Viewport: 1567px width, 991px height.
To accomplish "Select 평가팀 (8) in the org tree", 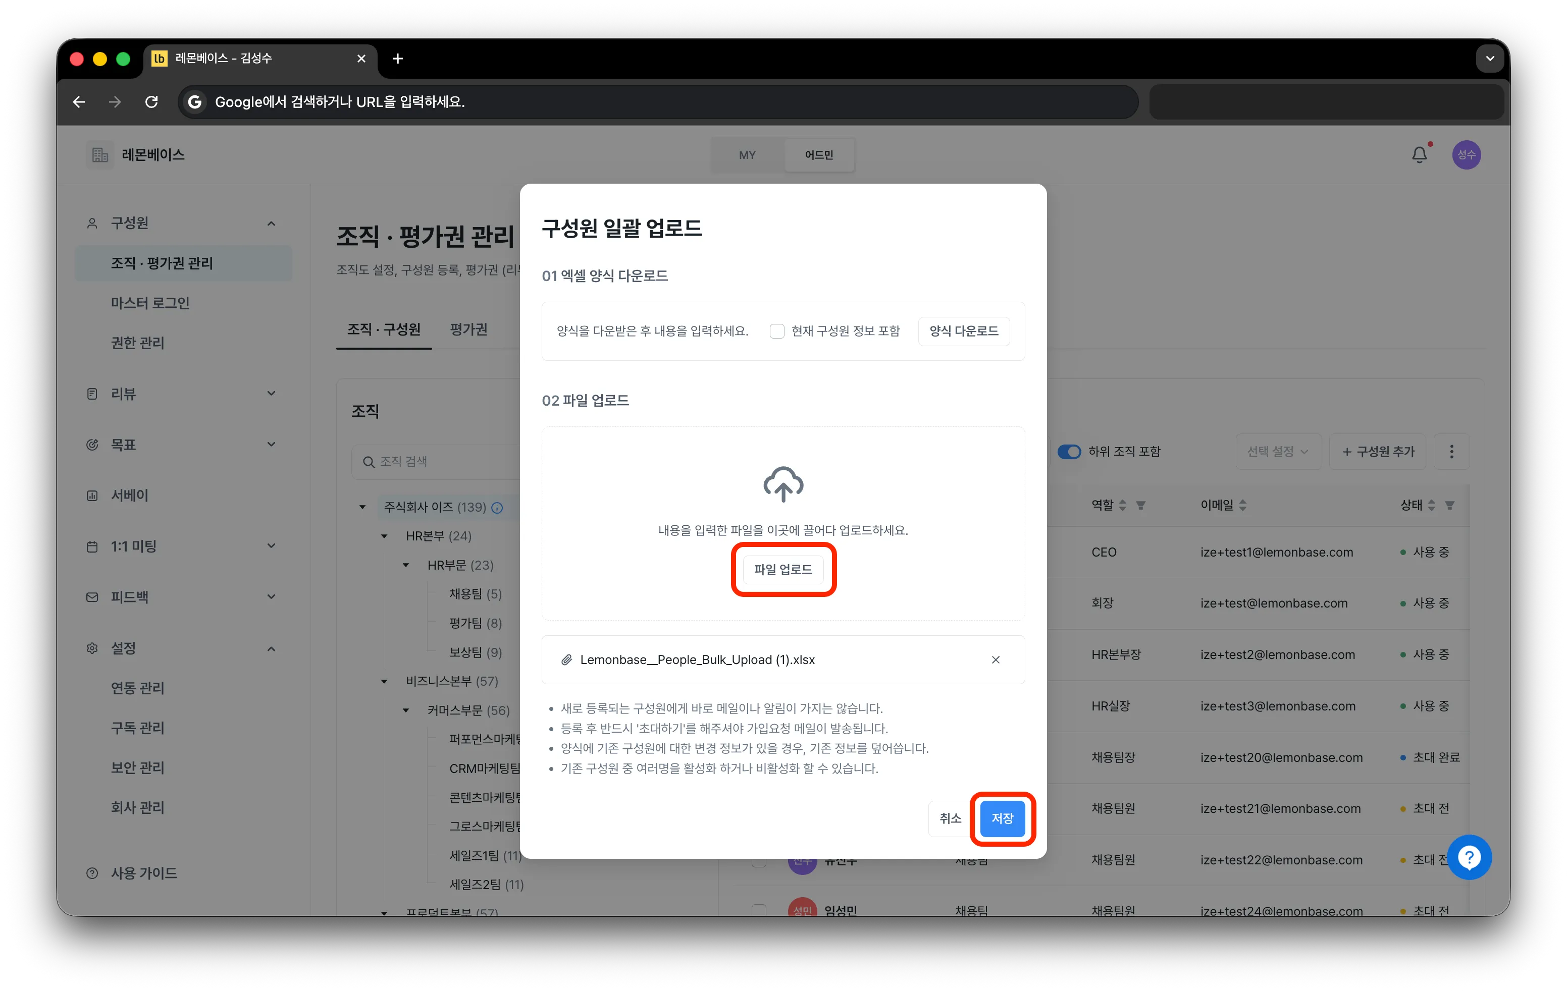I will pos(476,624).
